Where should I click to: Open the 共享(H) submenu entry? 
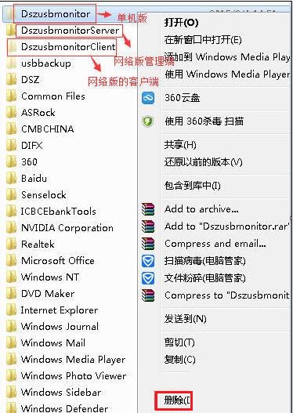click(180, 145)
